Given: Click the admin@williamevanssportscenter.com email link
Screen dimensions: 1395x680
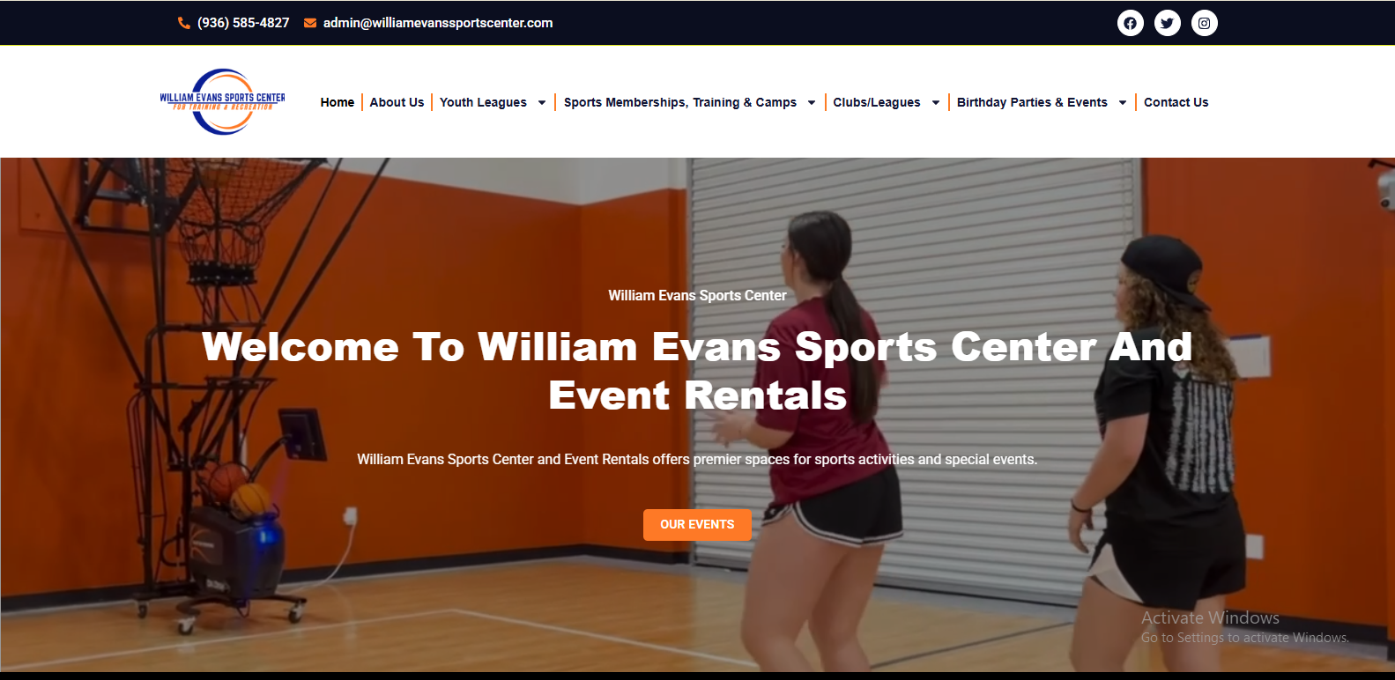Looking at the screenshot, I should pos(438,23).
